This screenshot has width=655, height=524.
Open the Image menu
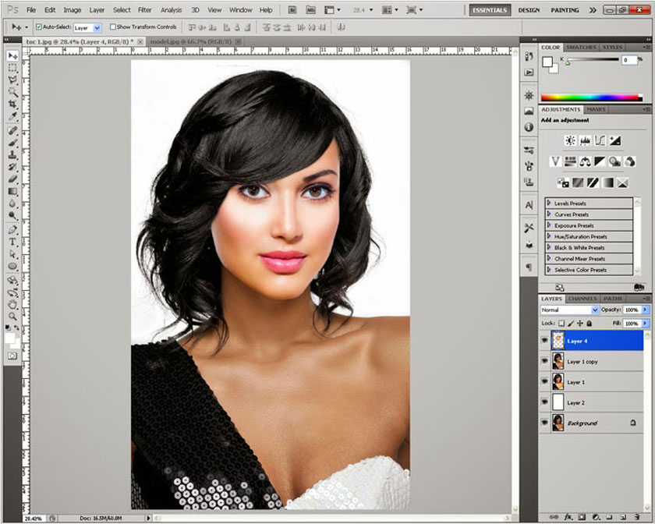(x=72, y=9)
